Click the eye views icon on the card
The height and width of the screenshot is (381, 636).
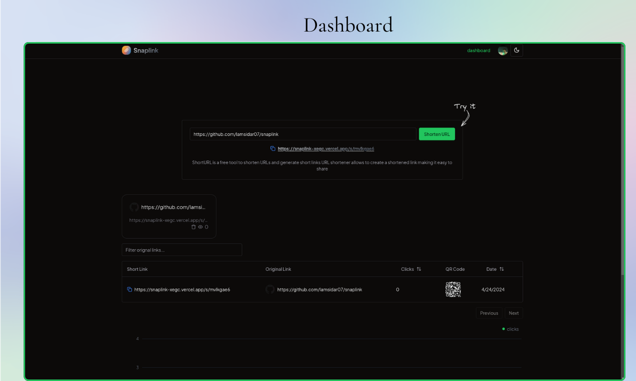point(200,227)
